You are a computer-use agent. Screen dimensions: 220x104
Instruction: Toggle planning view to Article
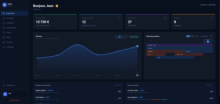pyautogui.click(x=193, y=36)
